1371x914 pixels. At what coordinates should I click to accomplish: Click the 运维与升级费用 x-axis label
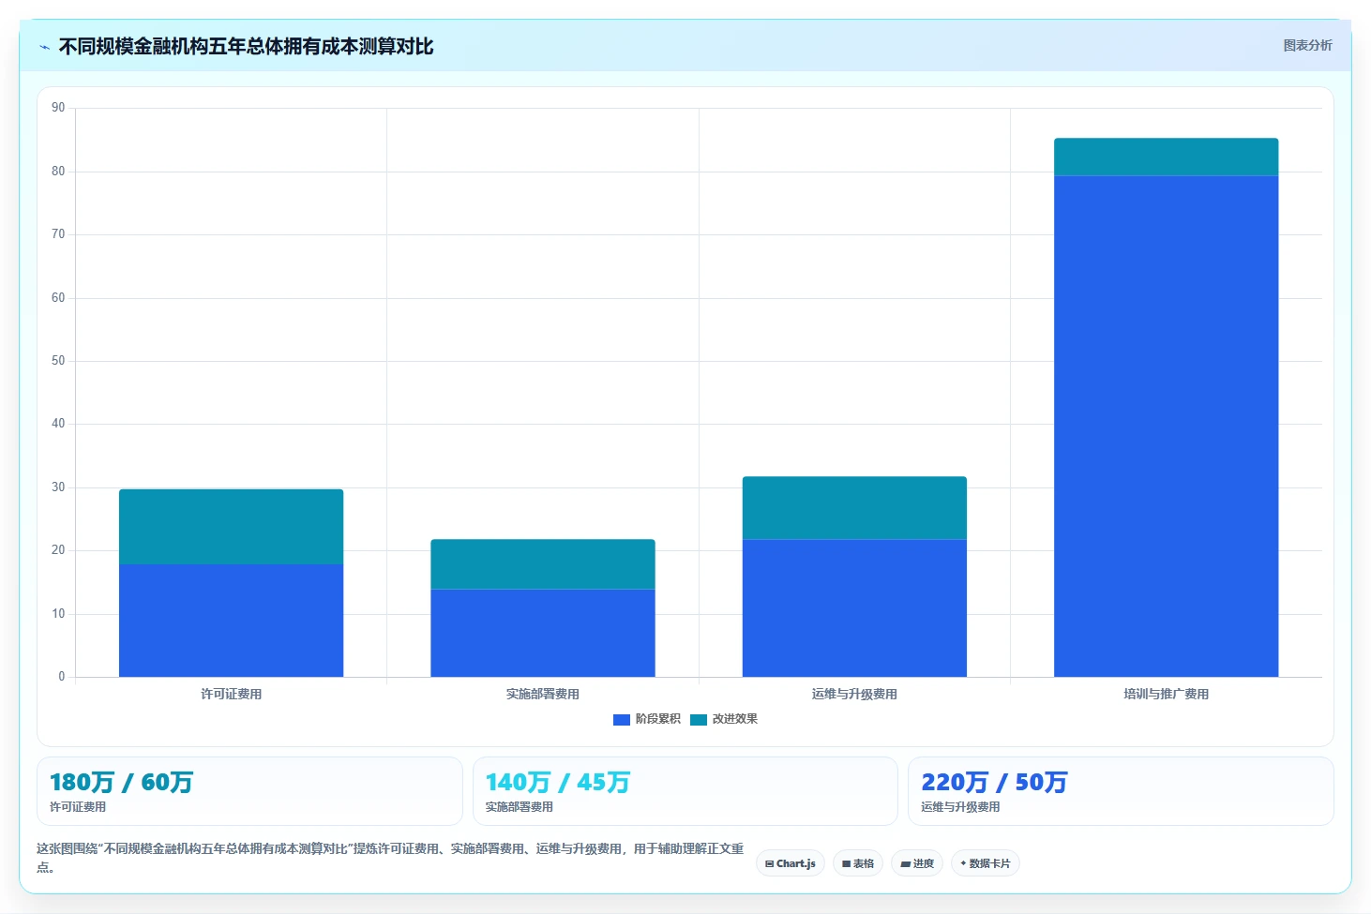[854, 695]
